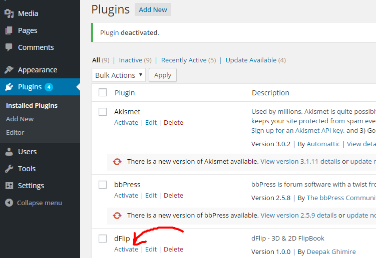The height and width of the screenshot is (258, 376).
Task: Click the Media icon in sidebar
Action: pyautogui.click(x=9, y=13)
